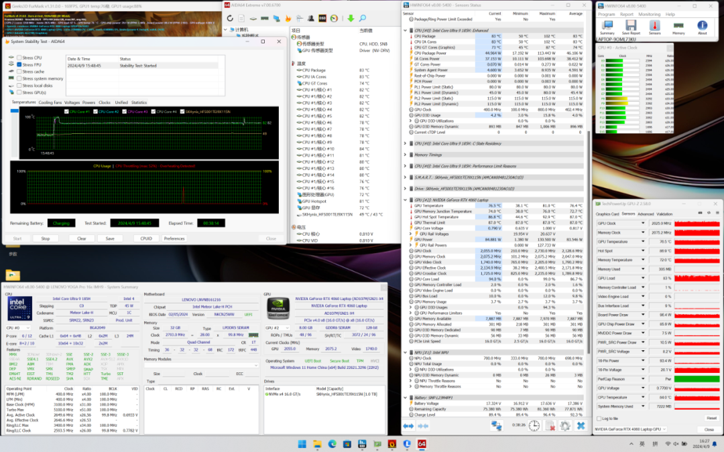Enable the Stress GPU(s) checkbox
Viewport: 724px width, 452px height.
19,92
